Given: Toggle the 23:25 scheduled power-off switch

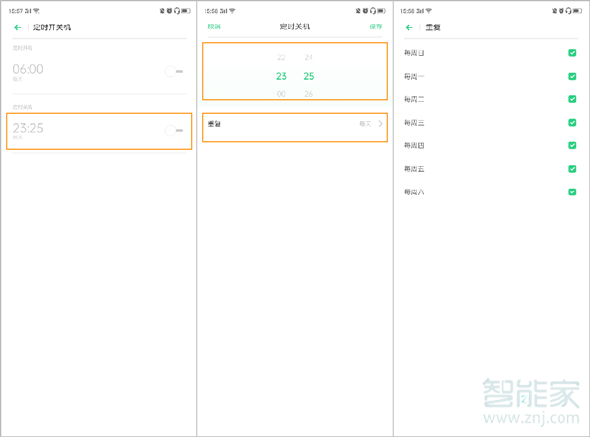Looking at the screenshot, I should (x=176, y=130).
